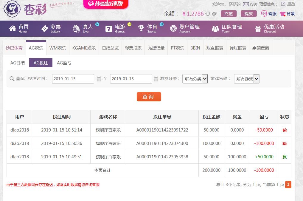Click bet time 2019-01-15 10:51:14
This screenshot has width=303, height=201.
[62, 130]
